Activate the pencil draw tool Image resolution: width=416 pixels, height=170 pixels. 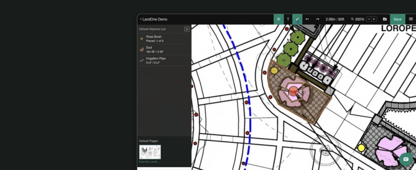click(x=297, y=19)
